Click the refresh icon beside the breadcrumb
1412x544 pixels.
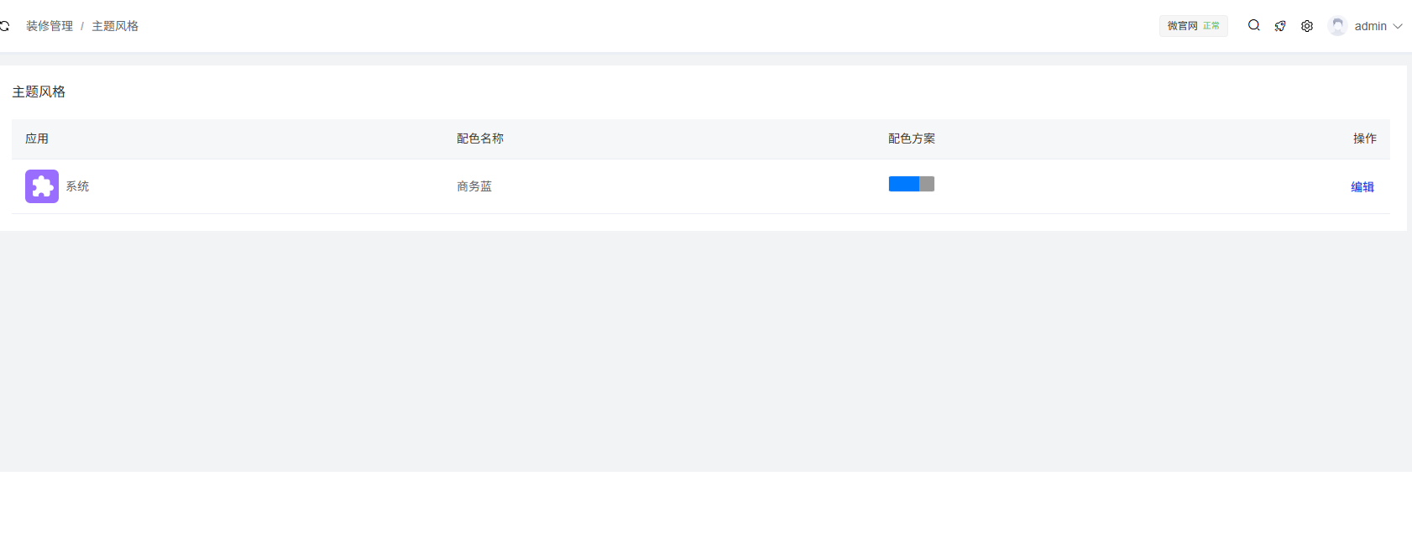(x=4, y=26)
